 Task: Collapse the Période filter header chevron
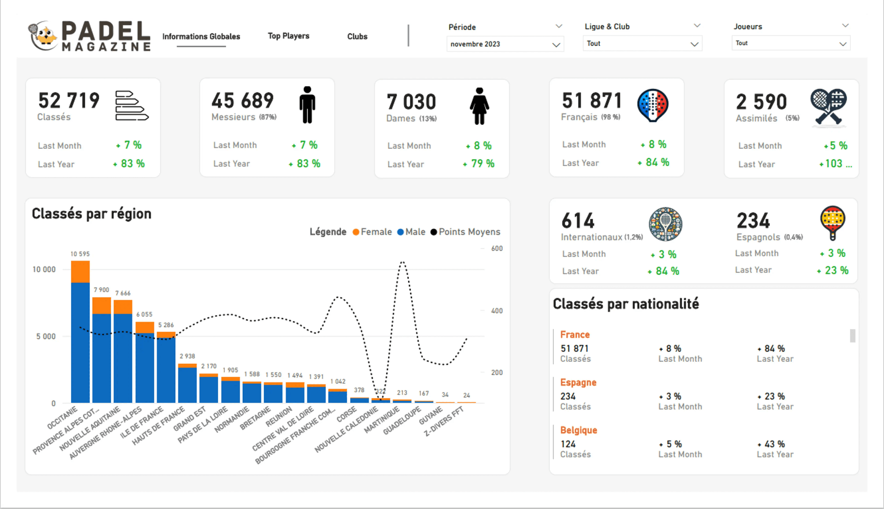pyautogui.click(x=559, y=26)
